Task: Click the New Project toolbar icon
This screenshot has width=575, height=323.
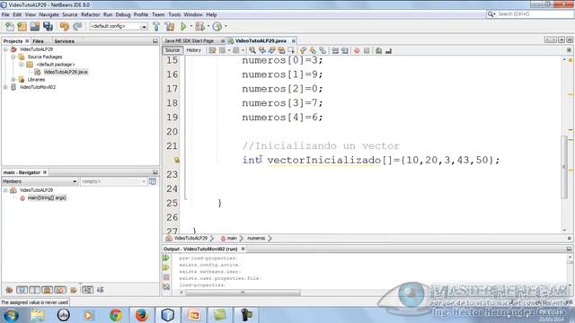Action: pos(22,26)
